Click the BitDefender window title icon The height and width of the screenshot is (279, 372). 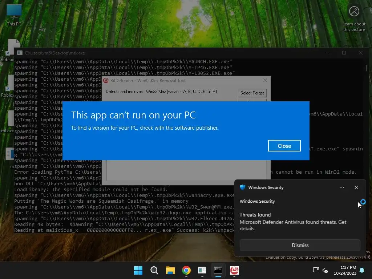(106, 80)
